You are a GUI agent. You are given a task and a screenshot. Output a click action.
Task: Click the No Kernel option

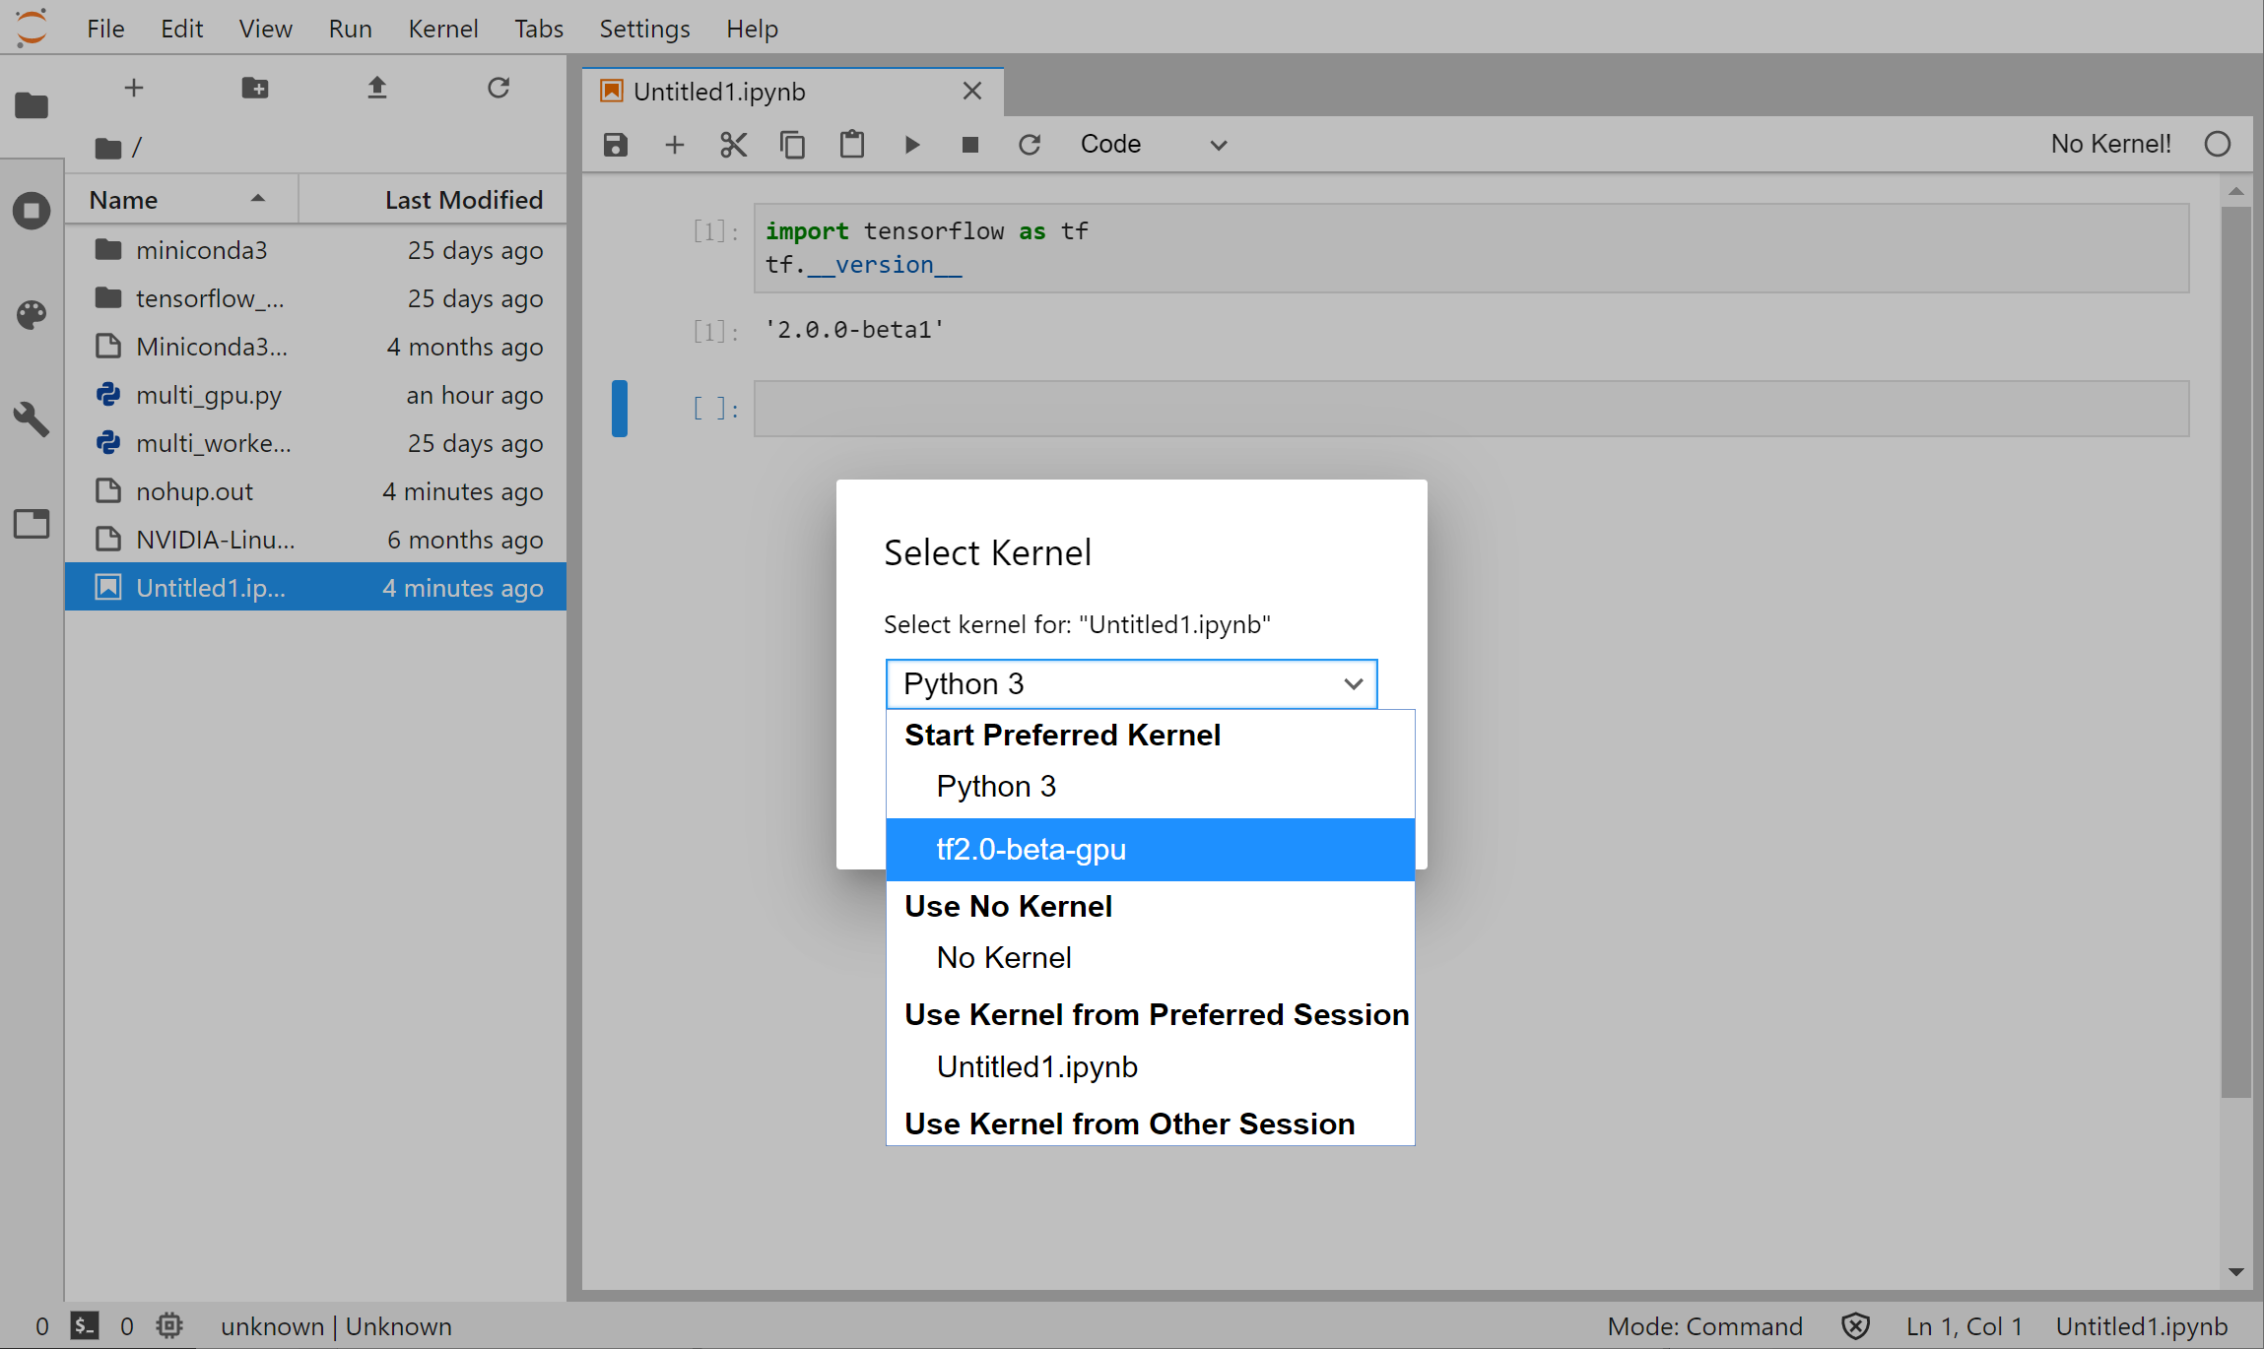(x=1004, y=957)
